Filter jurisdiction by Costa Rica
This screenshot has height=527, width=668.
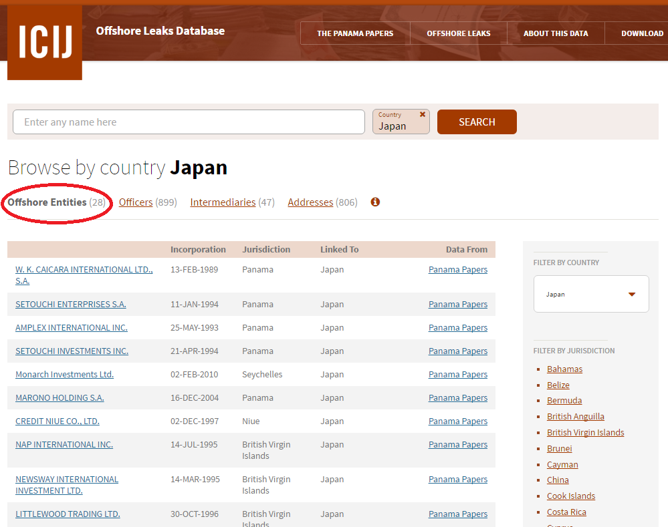566,512
